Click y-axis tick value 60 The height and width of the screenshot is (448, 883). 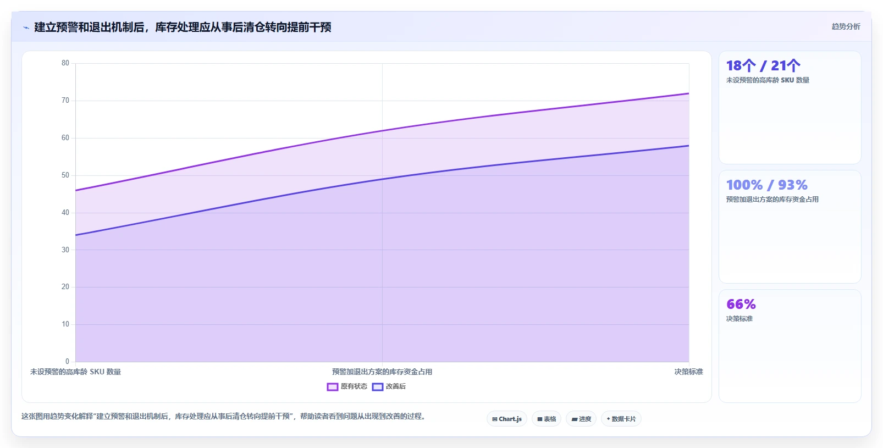tap(65, 138)
